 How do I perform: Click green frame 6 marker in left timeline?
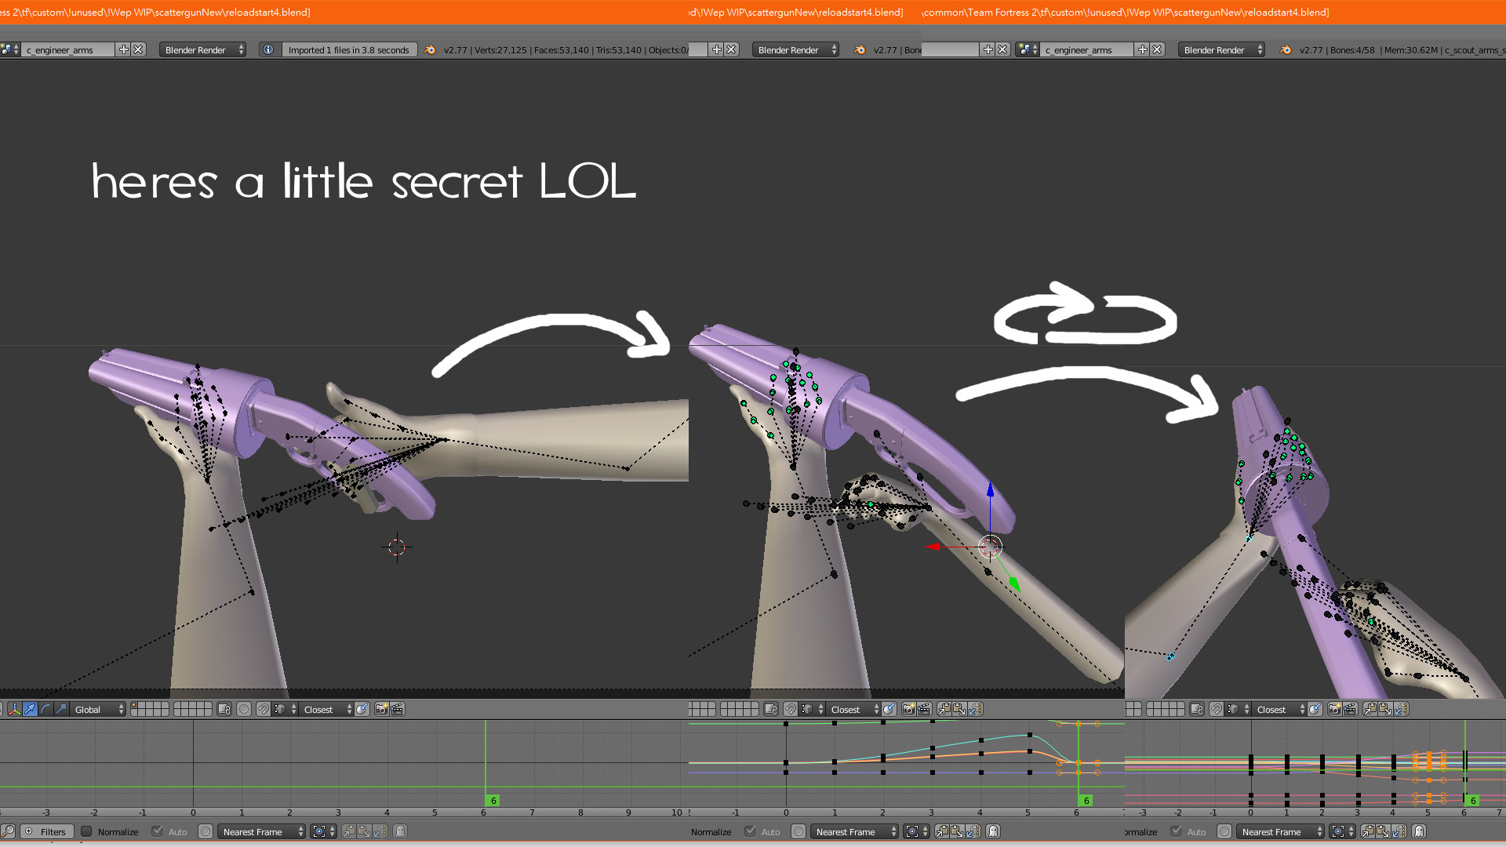(x=493, y=800)
